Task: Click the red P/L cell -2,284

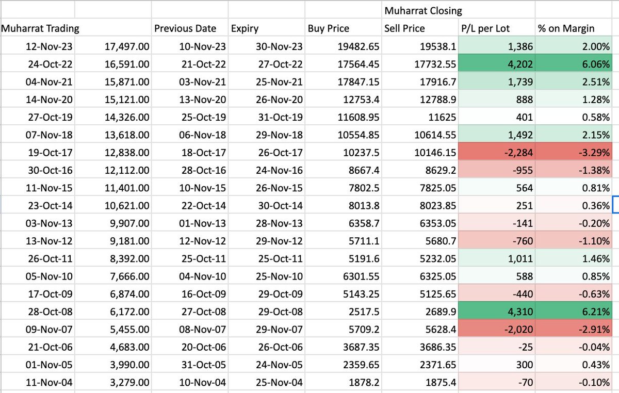Action: tap(496, 152)
